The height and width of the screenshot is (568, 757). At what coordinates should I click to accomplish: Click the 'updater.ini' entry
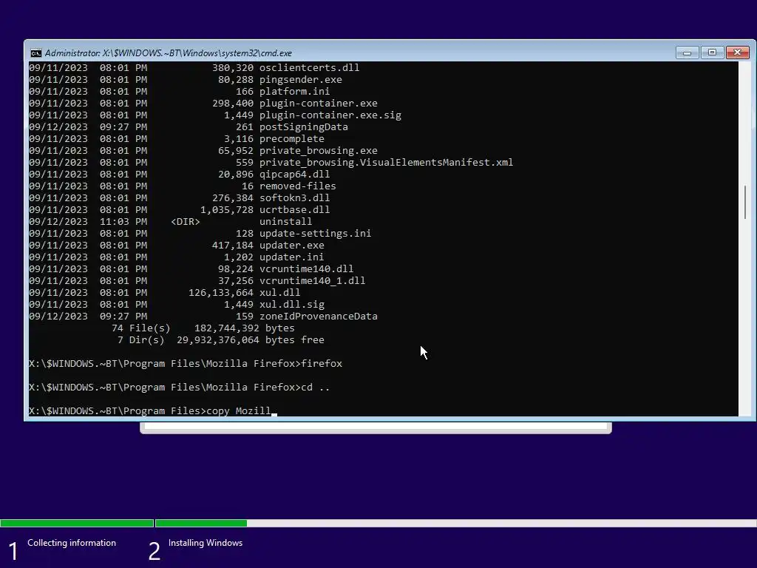tap(291, 257)
